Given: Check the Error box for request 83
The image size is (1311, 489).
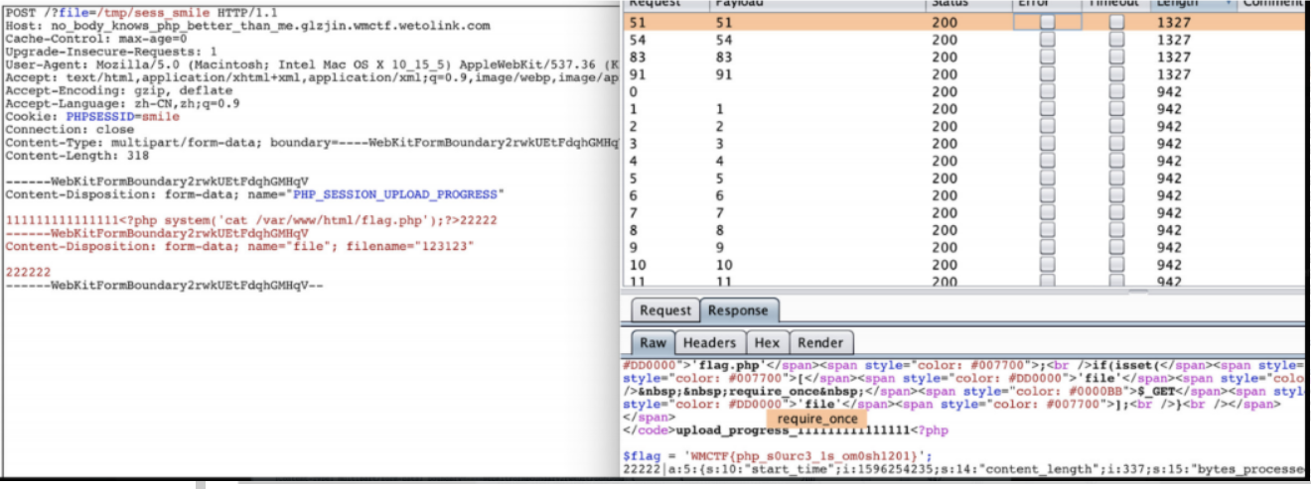Looking at the screenshot, I should pyautogui.click(x=1047, y=57).
